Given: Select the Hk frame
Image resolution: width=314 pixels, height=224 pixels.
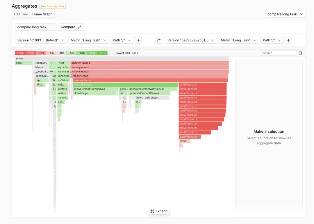Looking at the screenshot, I should coord(52,72).
